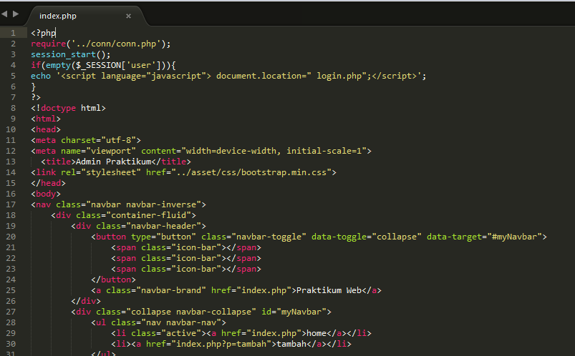Click the icon-bar span on line 23
575x356 pixels.
click(186, 269)
